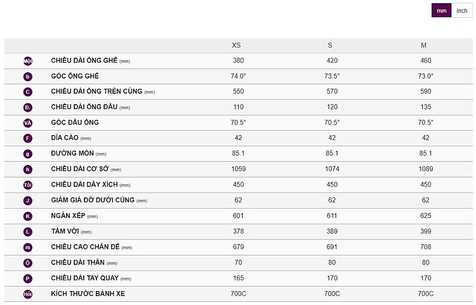
Task: Click the purple 'b' icon for Góc ống ghế
Action: tap(28, 76)
